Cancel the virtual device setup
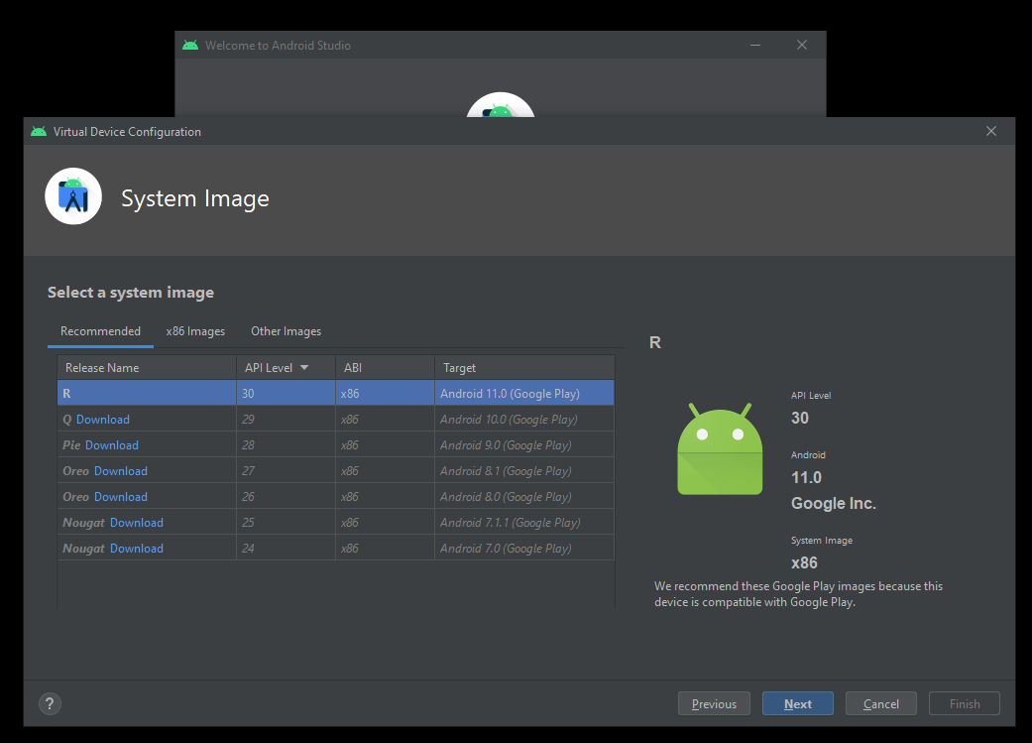This screenshot has height=743, width=1032. [880, 704]
